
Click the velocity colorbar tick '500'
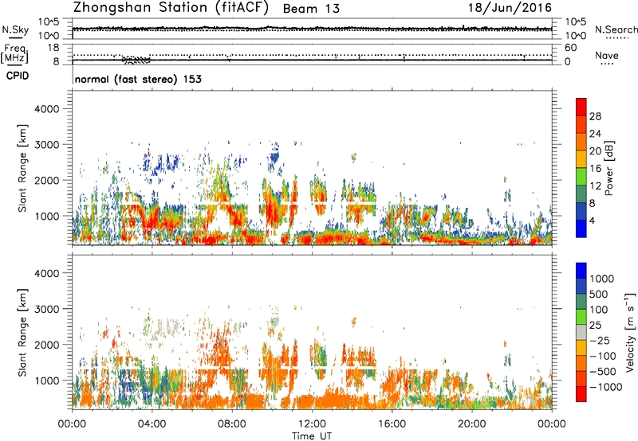coord(599,295)
